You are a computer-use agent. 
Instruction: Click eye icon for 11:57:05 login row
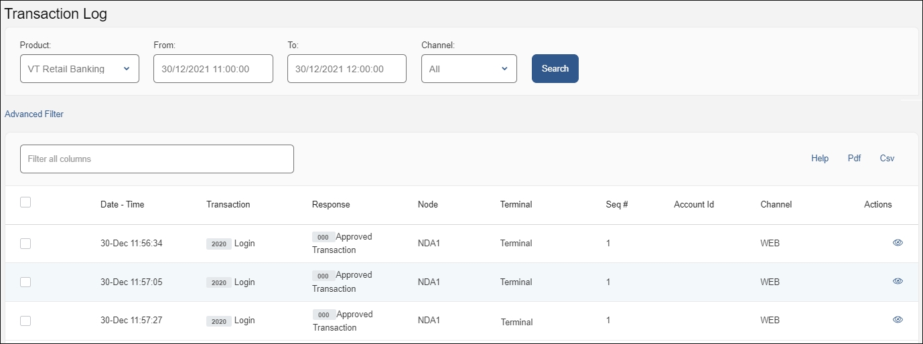click(x=898, y=282)
